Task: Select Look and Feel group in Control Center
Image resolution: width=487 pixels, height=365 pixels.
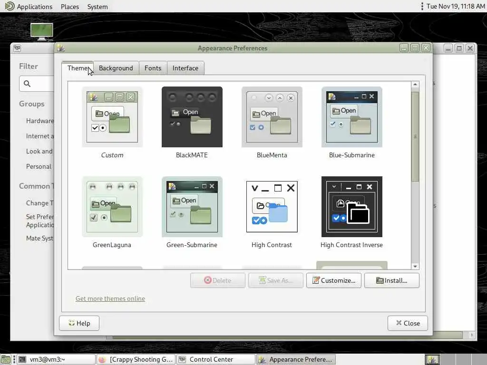Action: 39,151
